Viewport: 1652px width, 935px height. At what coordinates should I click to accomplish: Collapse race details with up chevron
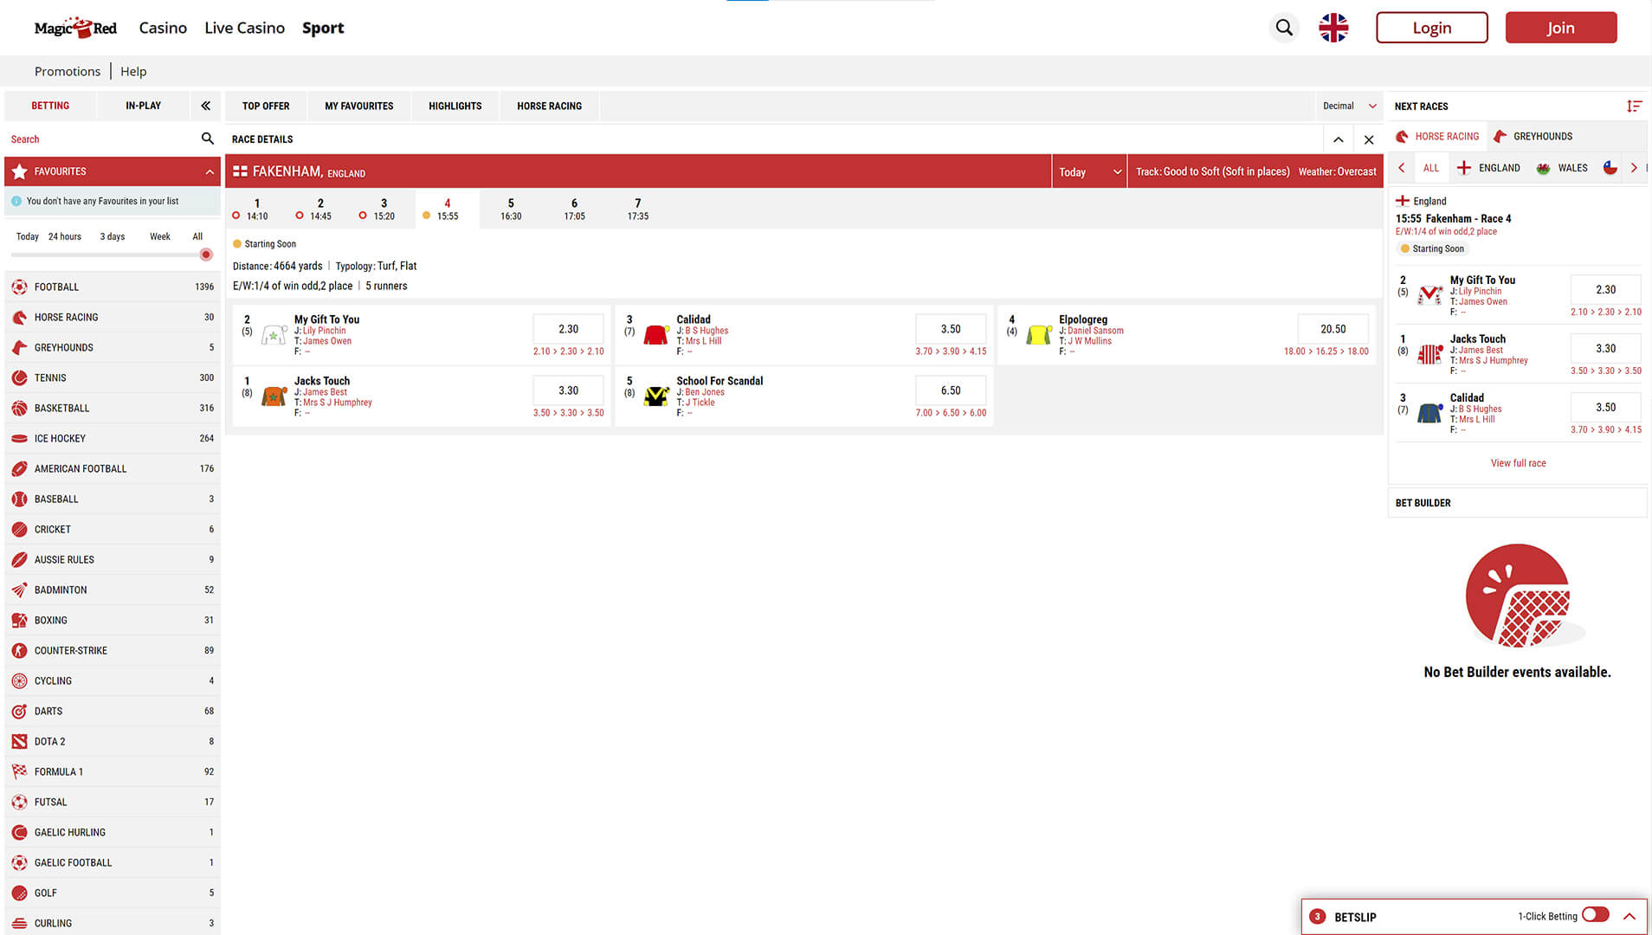[1339, 139]
